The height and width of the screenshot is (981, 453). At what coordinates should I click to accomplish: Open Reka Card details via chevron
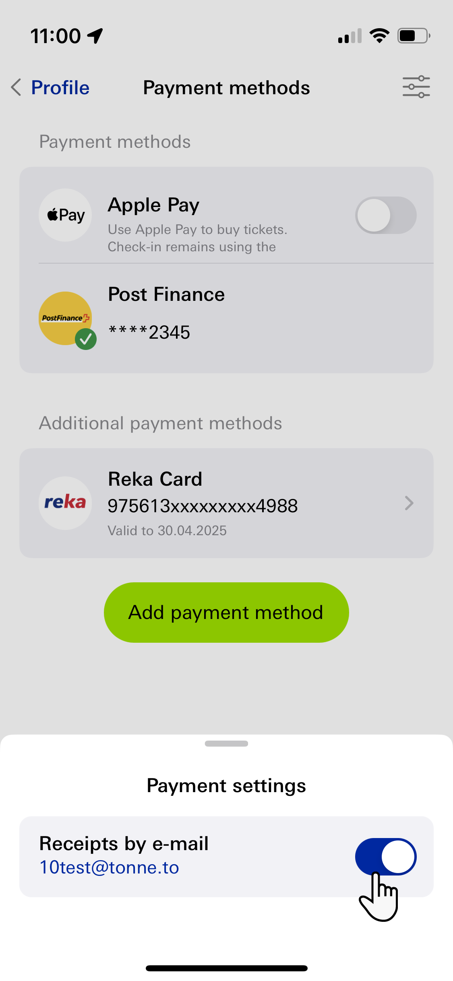click(409, 503)
